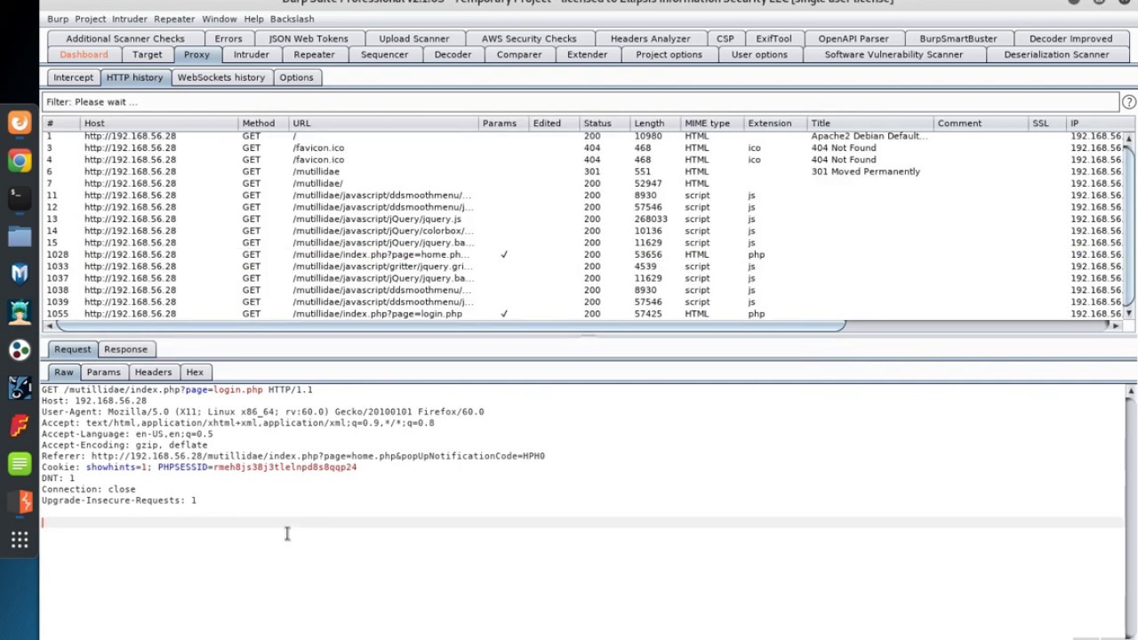The height and width of the screenshot is (640, 1138).
Task: Launch Chrome from the dock
Action: pyautogui.click(x=20, y=161)
